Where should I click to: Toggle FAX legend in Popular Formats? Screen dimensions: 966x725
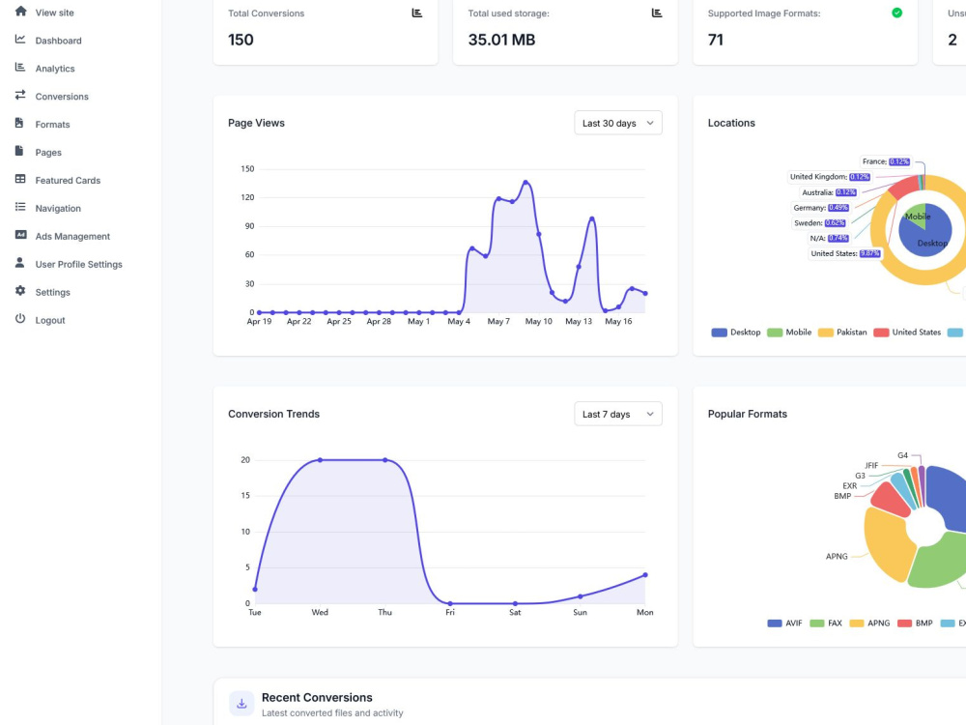[826, 623]
